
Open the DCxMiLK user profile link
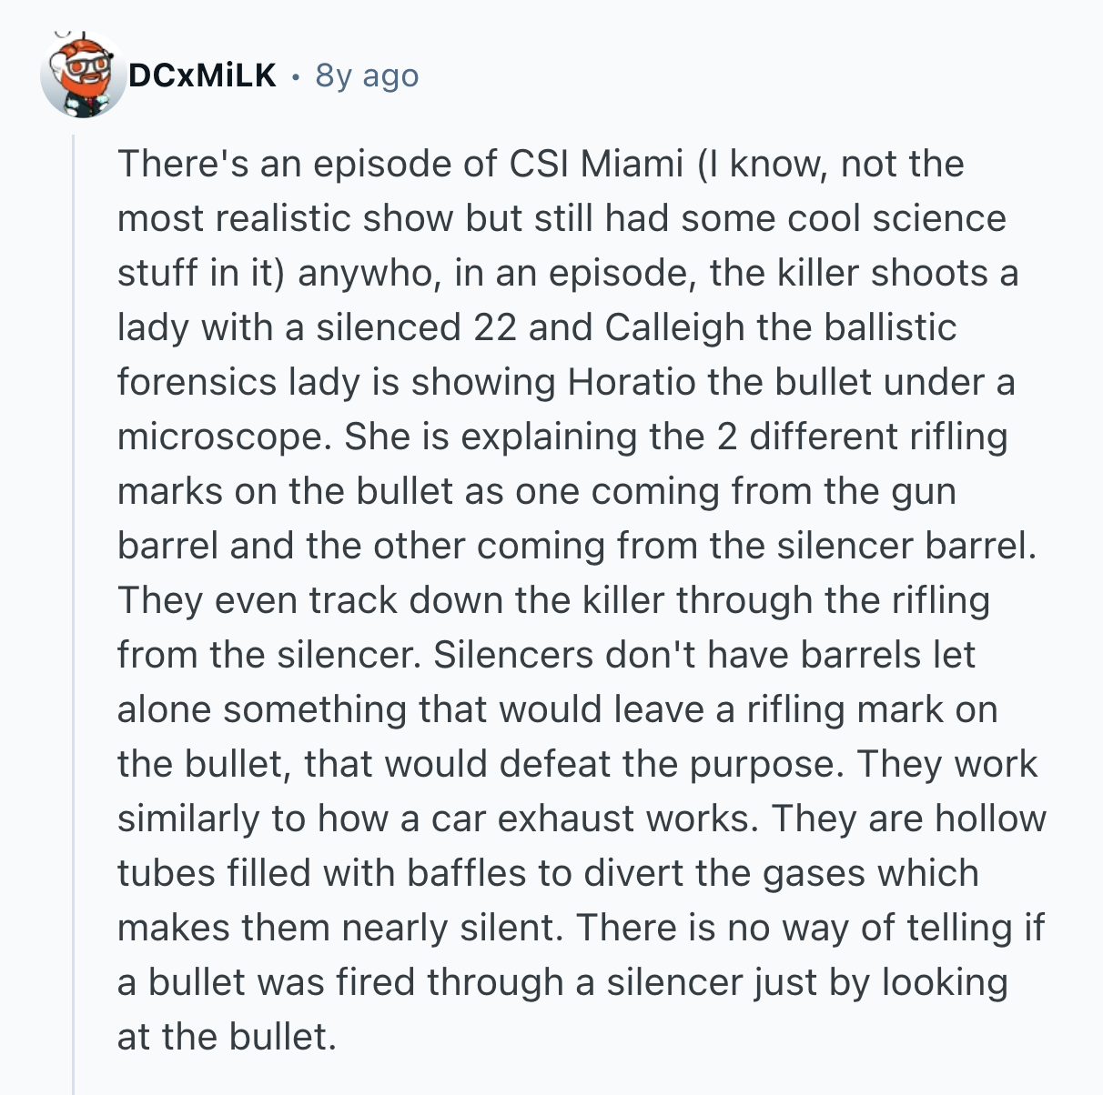tap(202, 75)
